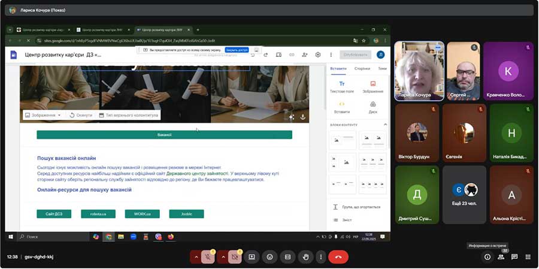Viewport: 539px width, 269px height.
Task: Collapse the Блоки контенту section
Action: (x=385, y=125)
